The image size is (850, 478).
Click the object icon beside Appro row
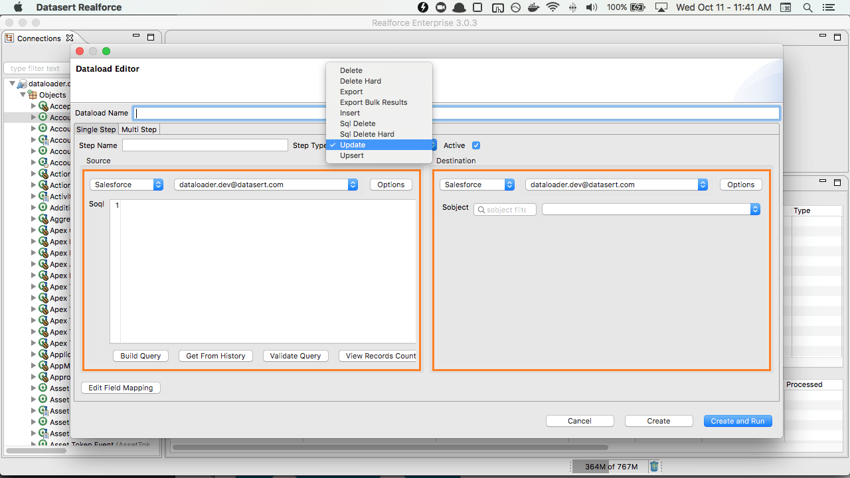[x=43, y=377]
